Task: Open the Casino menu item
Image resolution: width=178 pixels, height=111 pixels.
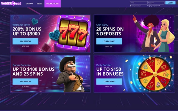Action: point(29,4)
